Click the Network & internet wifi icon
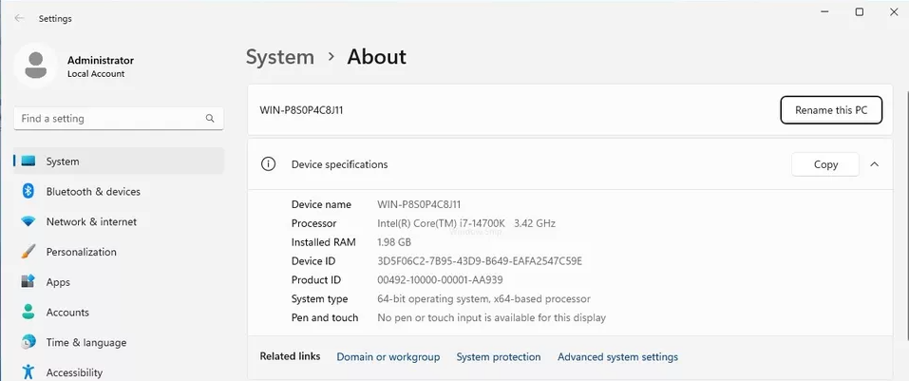 (28, 221)
